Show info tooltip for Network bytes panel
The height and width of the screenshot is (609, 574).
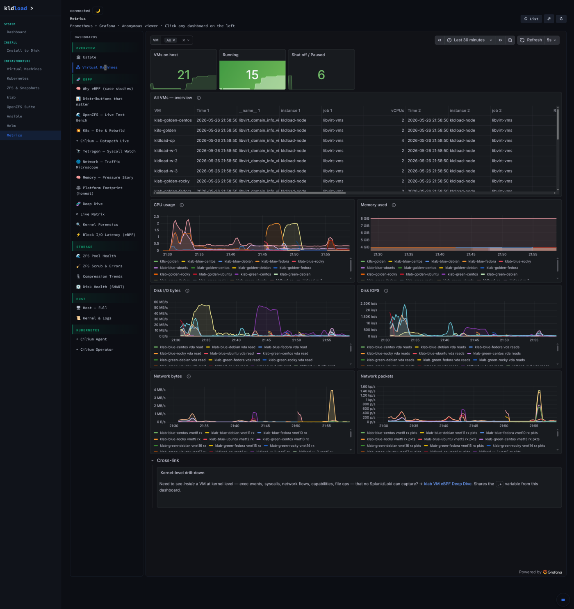[189, 377]
